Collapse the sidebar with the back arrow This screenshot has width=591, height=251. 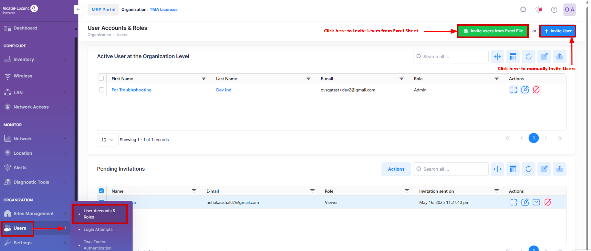tap(78, 10)
